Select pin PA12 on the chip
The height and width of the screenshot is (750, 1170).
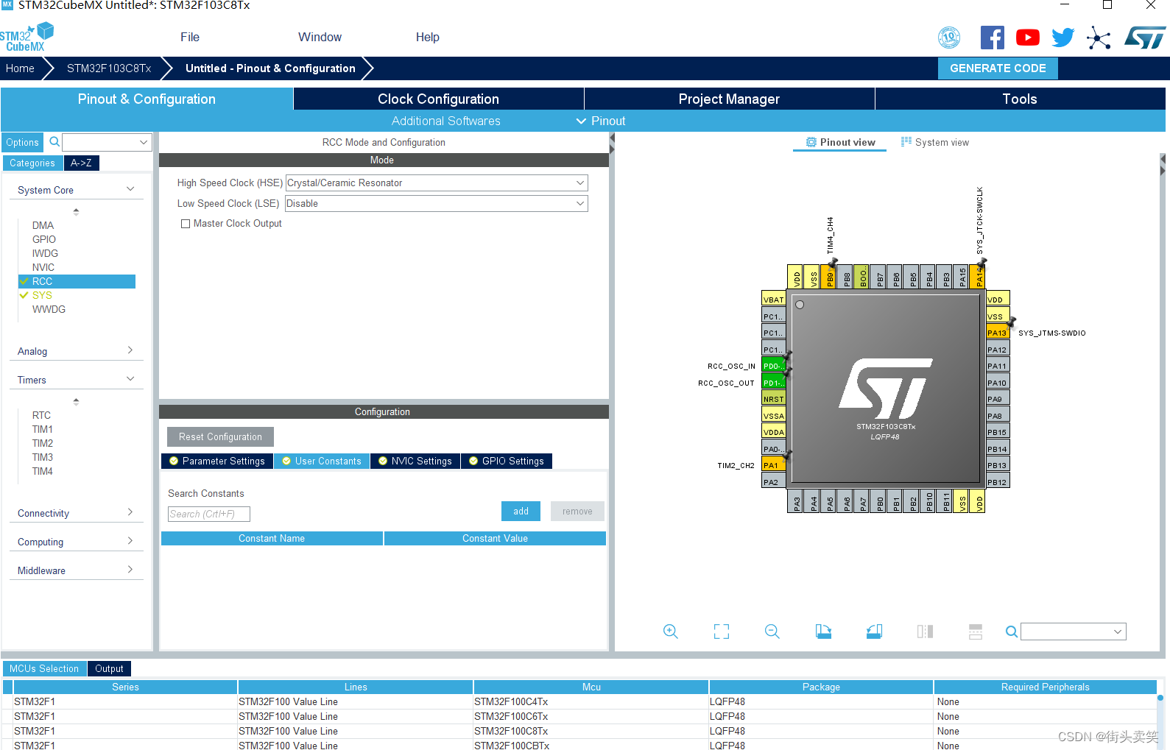click(997, 350)
